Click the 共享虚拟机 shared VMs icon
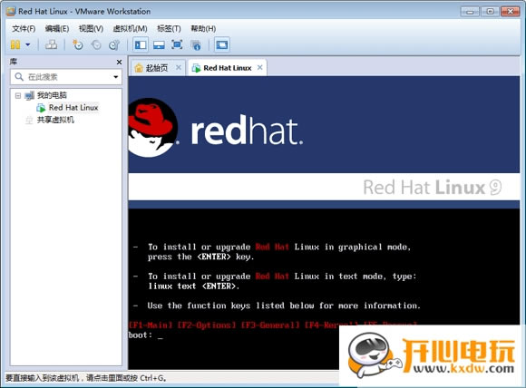 tap(29, 120)
